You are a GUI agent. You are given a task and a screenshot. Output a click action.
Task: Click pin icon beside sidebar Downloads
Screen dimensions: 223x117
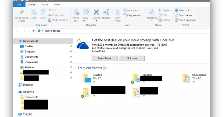point(71,62)
